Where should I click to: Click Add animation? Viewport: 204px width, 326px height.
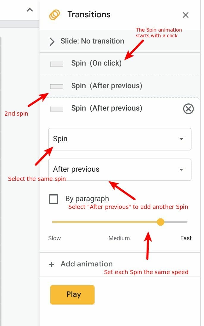point(87,264)
